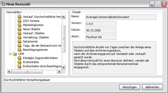This screenshot has width=168, height=93.
Task: Click the vertical scrollbar thumb in Kennzahlen
Action: tap(64, 39)
